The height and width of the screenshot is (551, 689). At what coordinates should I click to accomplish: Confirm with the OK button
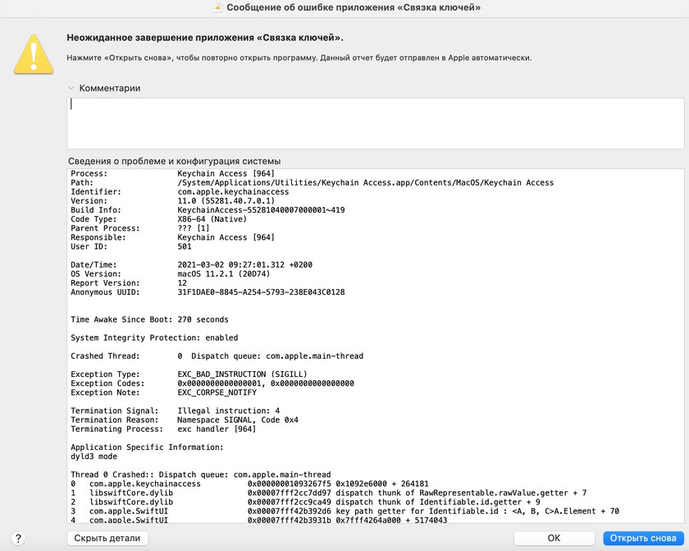coord(554,538)
